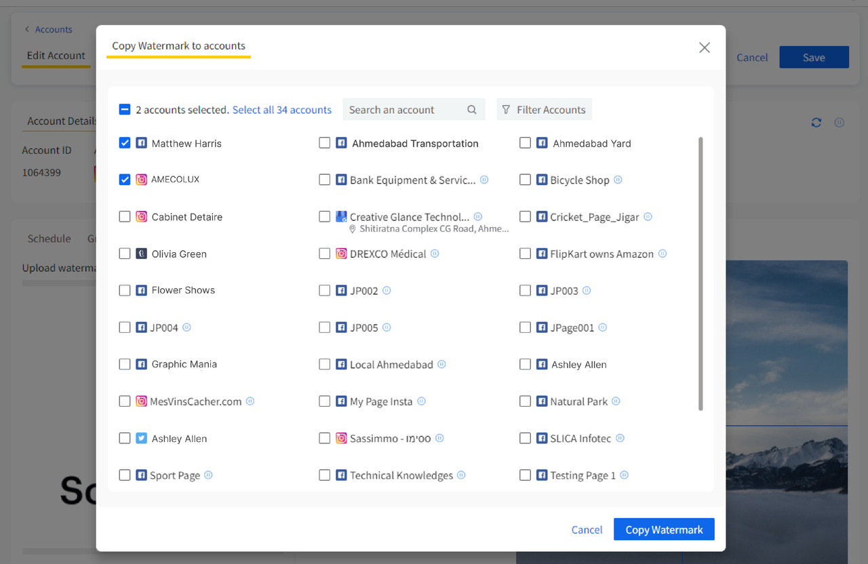Click the Twitter icon beside Ashley Allen
The width and height of the screenshot is (868, 564).
click(x=141, y=439)
